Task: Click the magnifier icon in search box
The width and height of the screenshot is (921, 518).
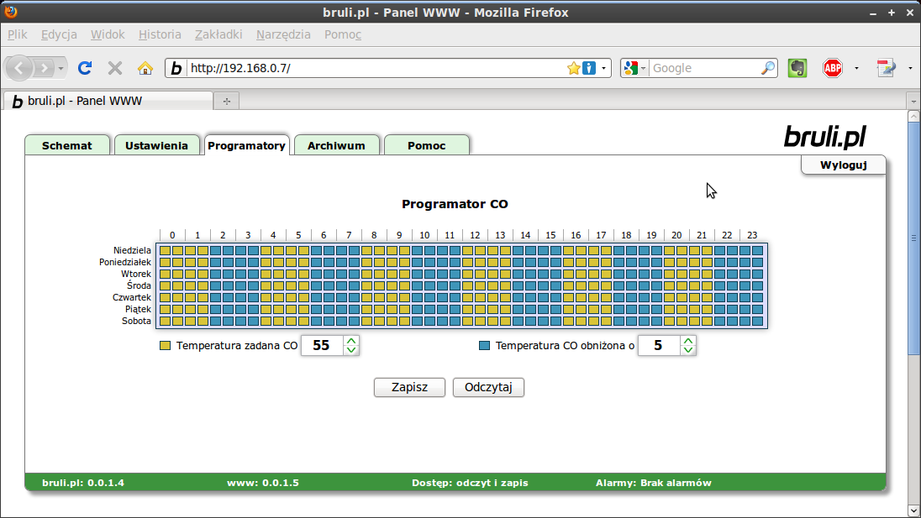Action: [x=767, y=68]
